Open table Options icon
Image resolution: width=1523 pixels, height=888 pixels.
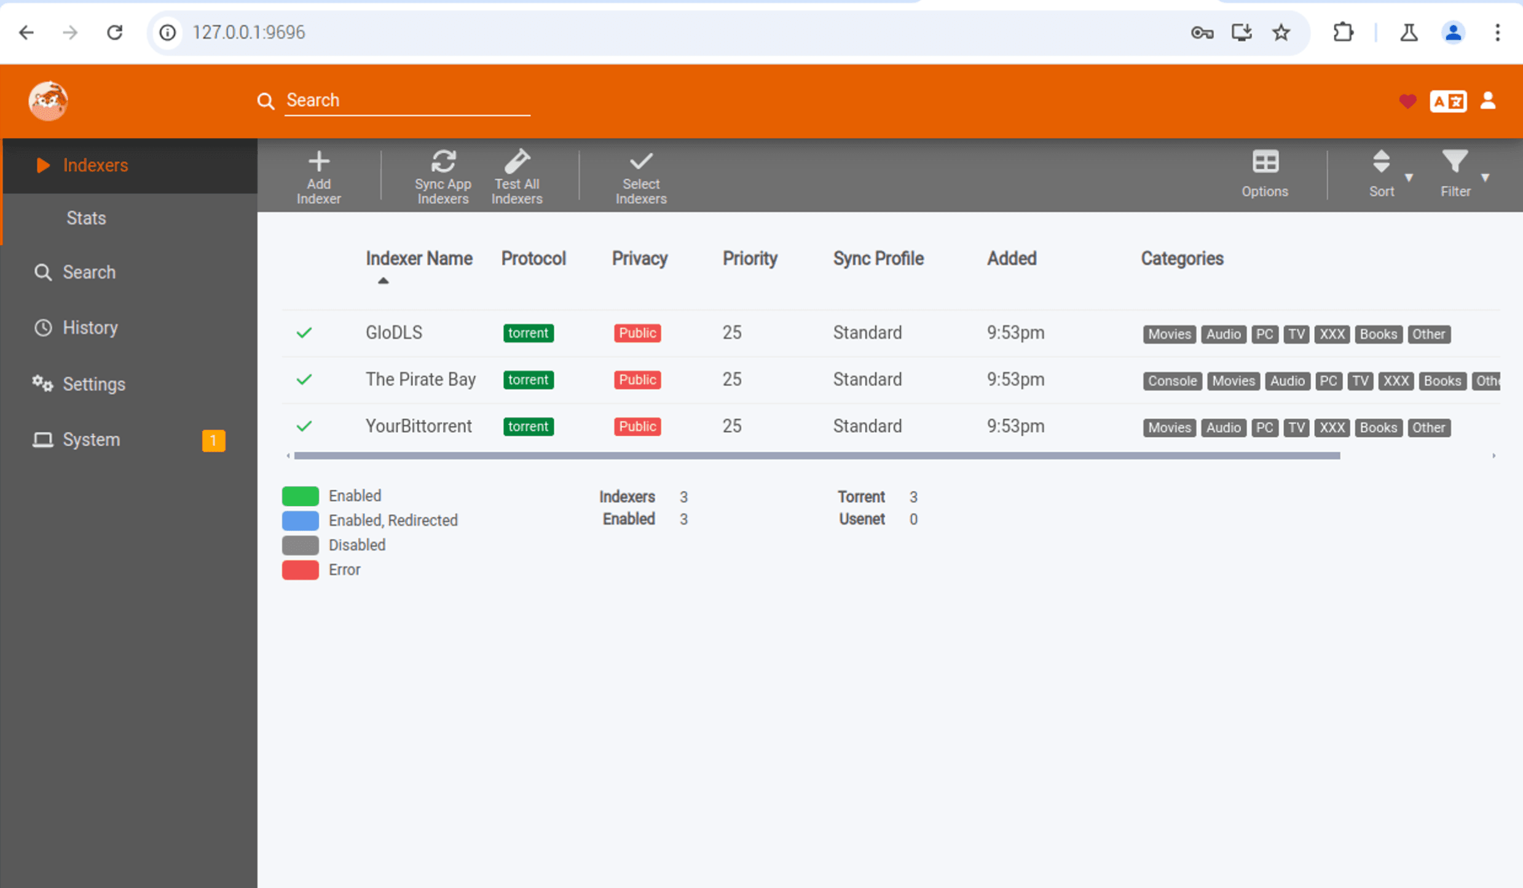1264,163
